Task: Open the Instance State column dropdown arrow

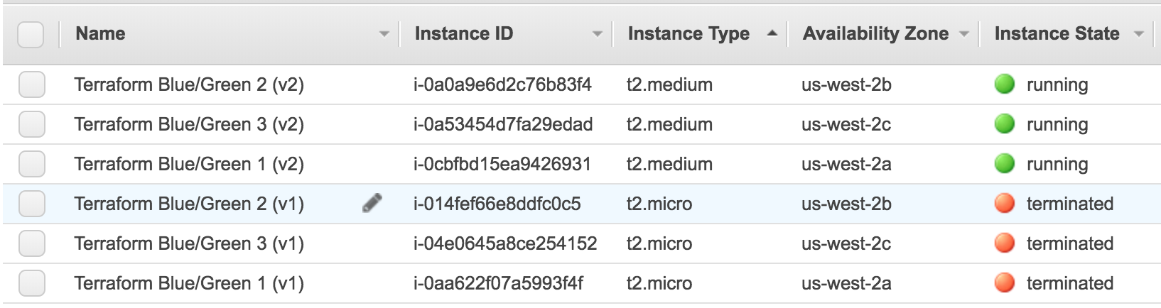Action: point(1139,34)
